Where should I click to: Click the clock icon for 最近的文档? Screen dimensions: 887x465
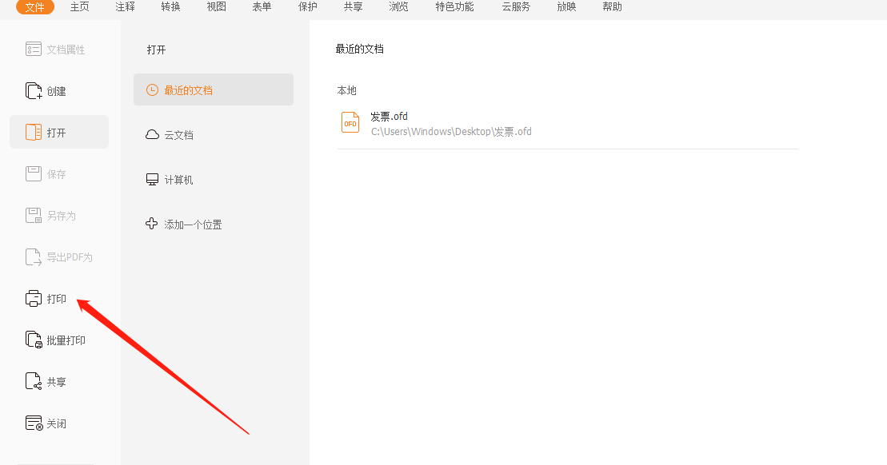152,90
